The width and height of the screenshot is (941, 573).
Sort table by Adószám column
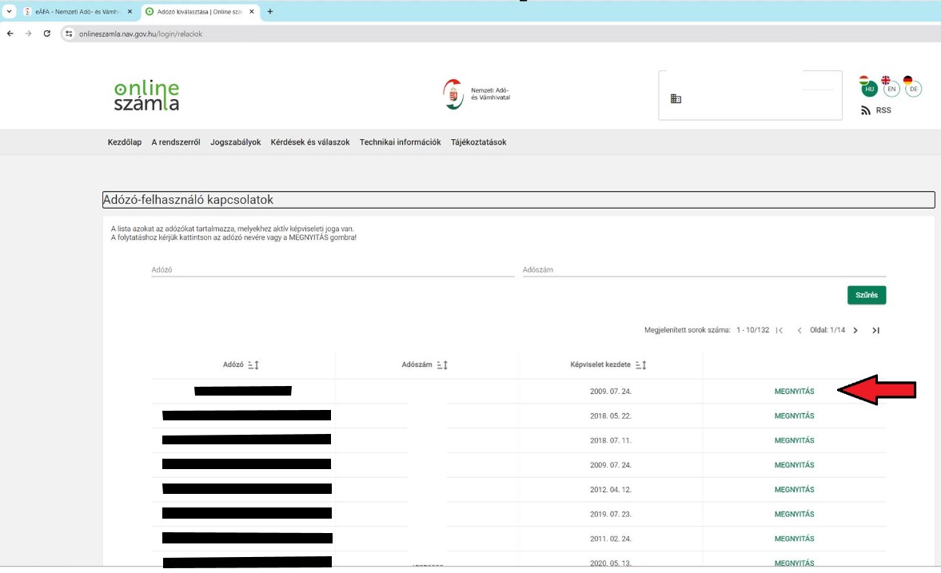tap(442, 364)
